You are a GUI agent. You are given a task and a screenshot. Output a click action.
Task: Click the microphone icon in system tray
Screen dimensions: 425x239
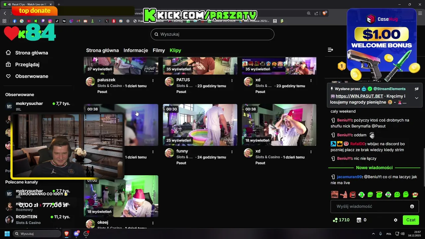pos(381,234)
